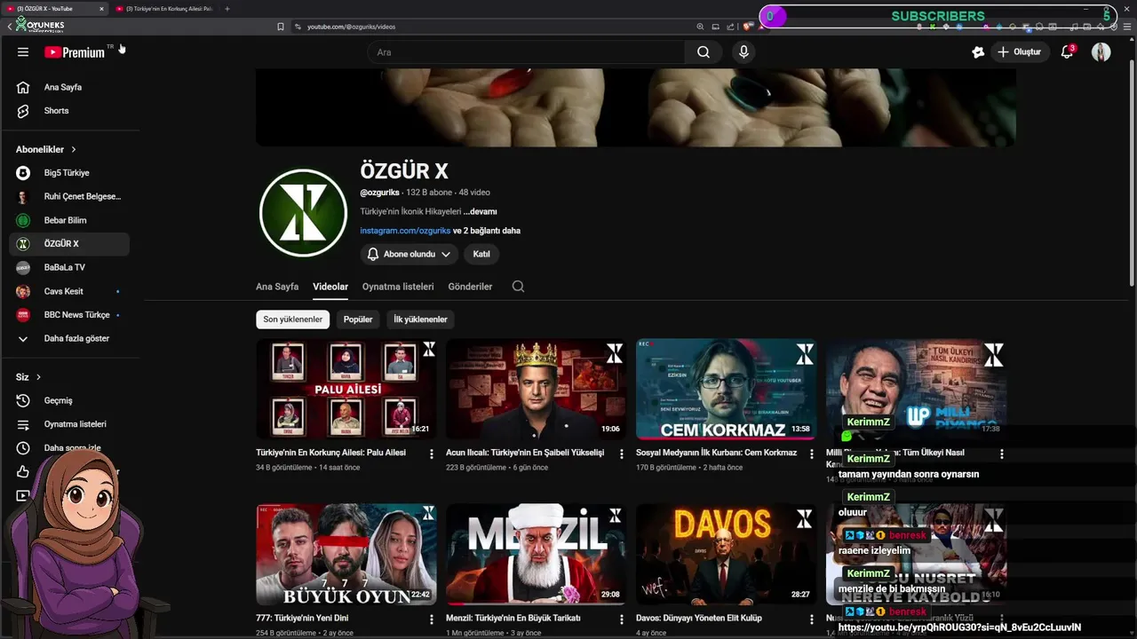Open options menu for Menzil video
This screenshot has width=1137, height=639.
622,619
